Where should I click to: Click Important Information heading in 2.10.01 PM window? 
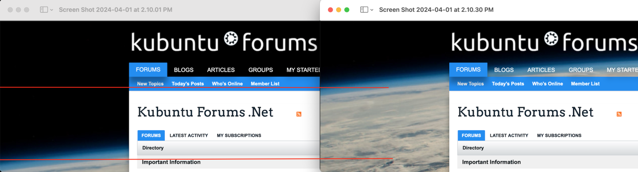(171, 162)
